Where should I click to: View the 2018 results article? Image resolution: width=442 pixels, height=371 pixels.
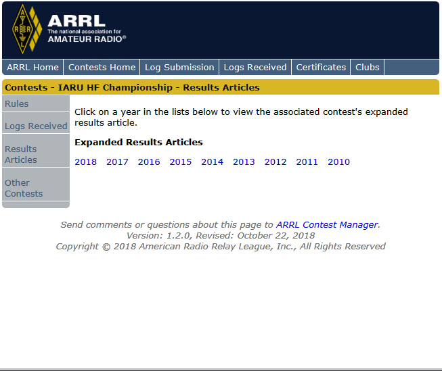pyautogui.click(x=85, y=162)
